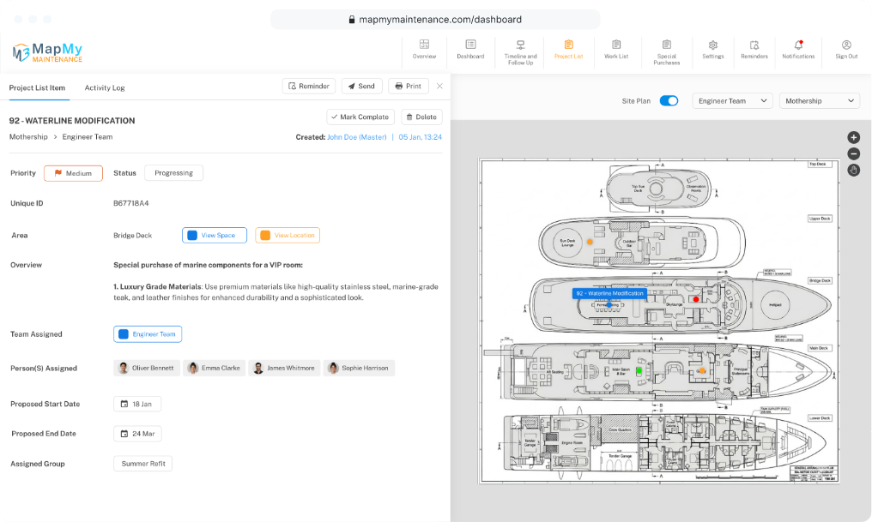872x522 pixels.
Task: Open the Proposed Start Date 18 Jan picker
Action: [137, 405]
